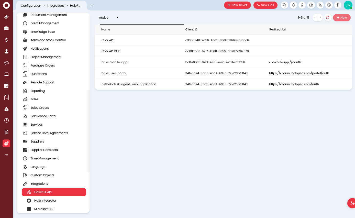Click Integrations in the breadcrumb
This screenshot has height=218, width=355.
[x=56, y=5]
